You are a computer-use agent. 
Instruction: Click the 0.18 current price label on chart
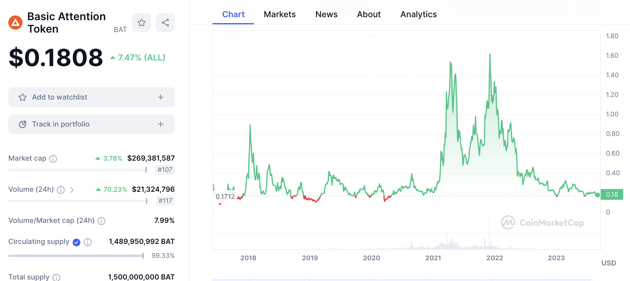(612, 195)
